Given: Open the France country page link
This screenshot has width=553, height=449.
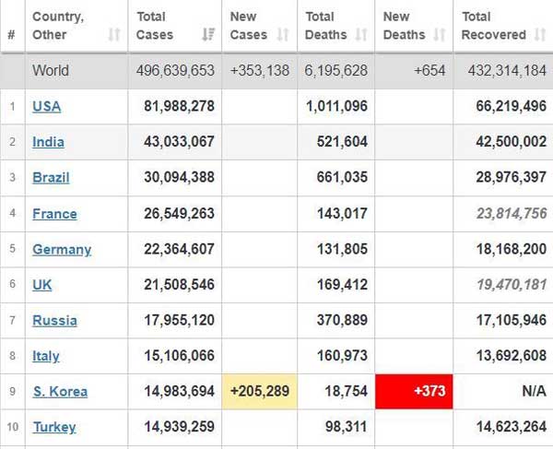Looking at the screenshot, I should click(54, 214).
